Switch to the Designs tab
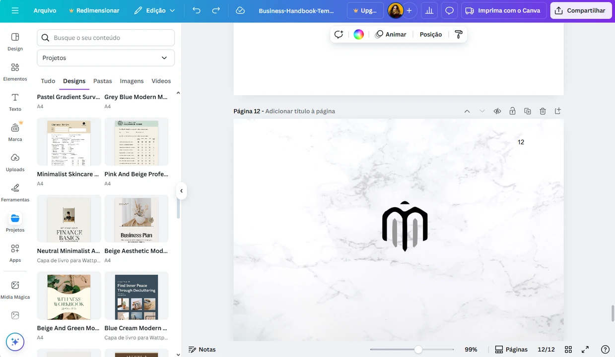This screenshot has width=615, height=357. [74, 81]
